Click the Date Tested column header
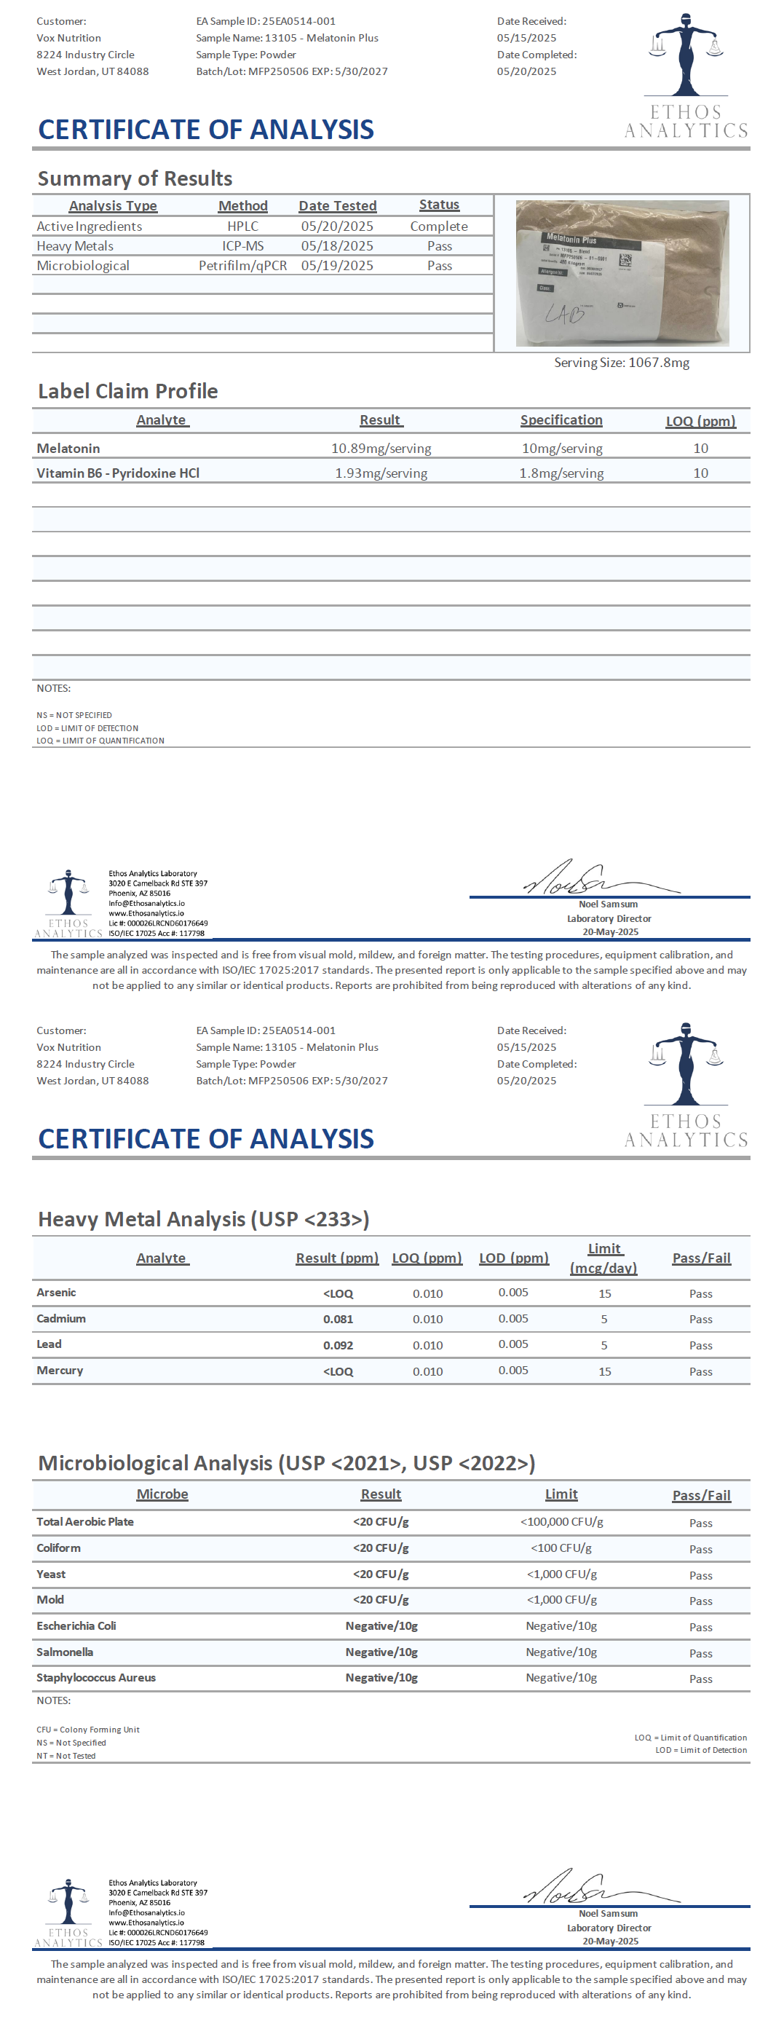784x2042 pixels. pos(338,206)
